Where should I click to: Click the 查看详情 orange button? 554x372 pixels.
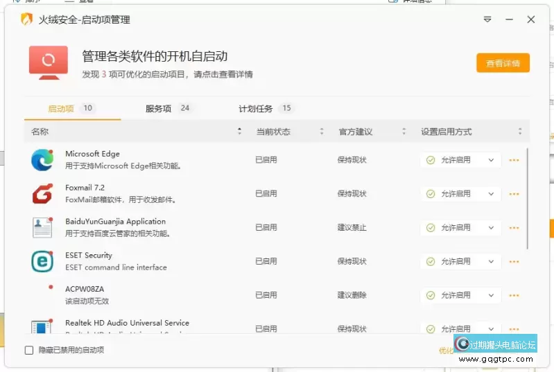[503, 63]
